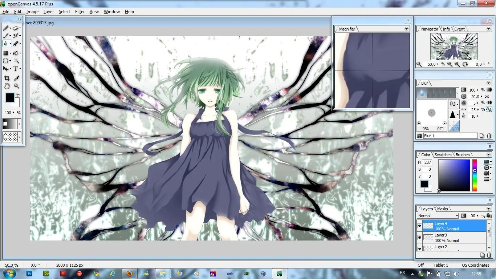The height and width of the screenshot is (279, 496).
Task: Swap foreground and background colors in toolbox
Action: click(x=17, y=95)
